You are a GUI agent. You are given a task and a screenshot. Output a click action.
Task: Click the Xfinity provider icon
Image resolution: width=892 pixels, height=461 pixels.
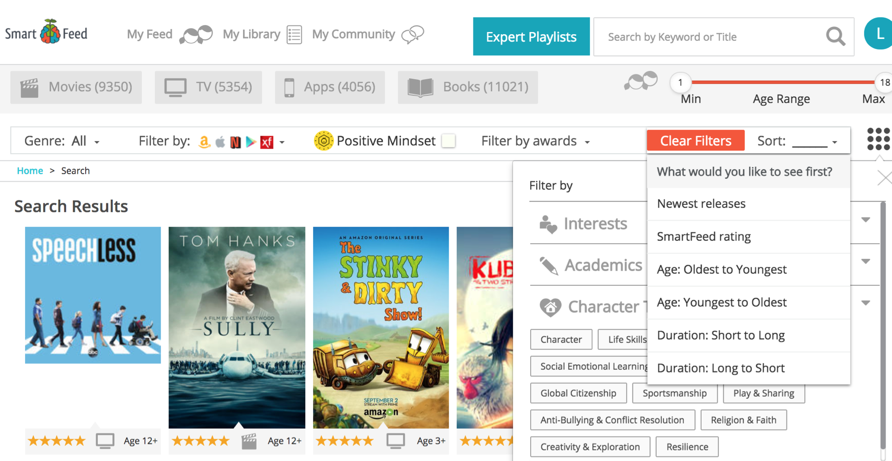(x=267, y=142)
